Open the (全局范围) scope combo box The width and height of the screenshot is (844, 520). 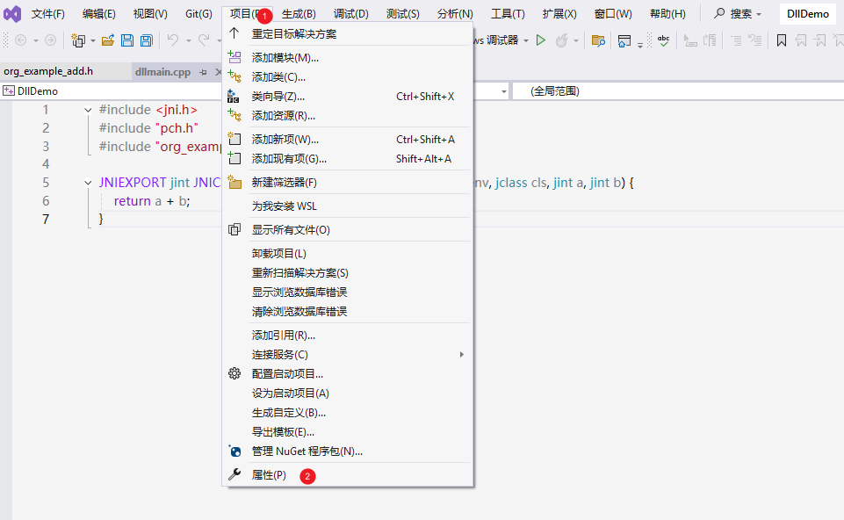[678, 91]
